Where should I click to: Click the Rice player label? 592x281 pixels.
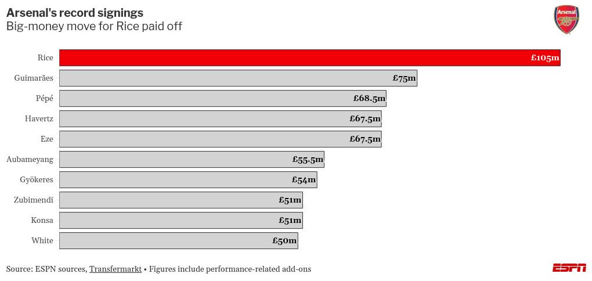45,58
